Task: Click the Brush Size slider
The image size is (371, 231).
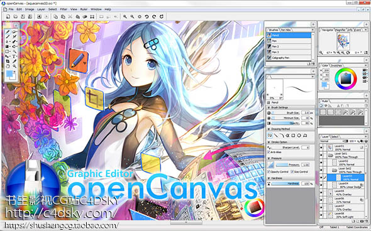Action: (286, 113)
